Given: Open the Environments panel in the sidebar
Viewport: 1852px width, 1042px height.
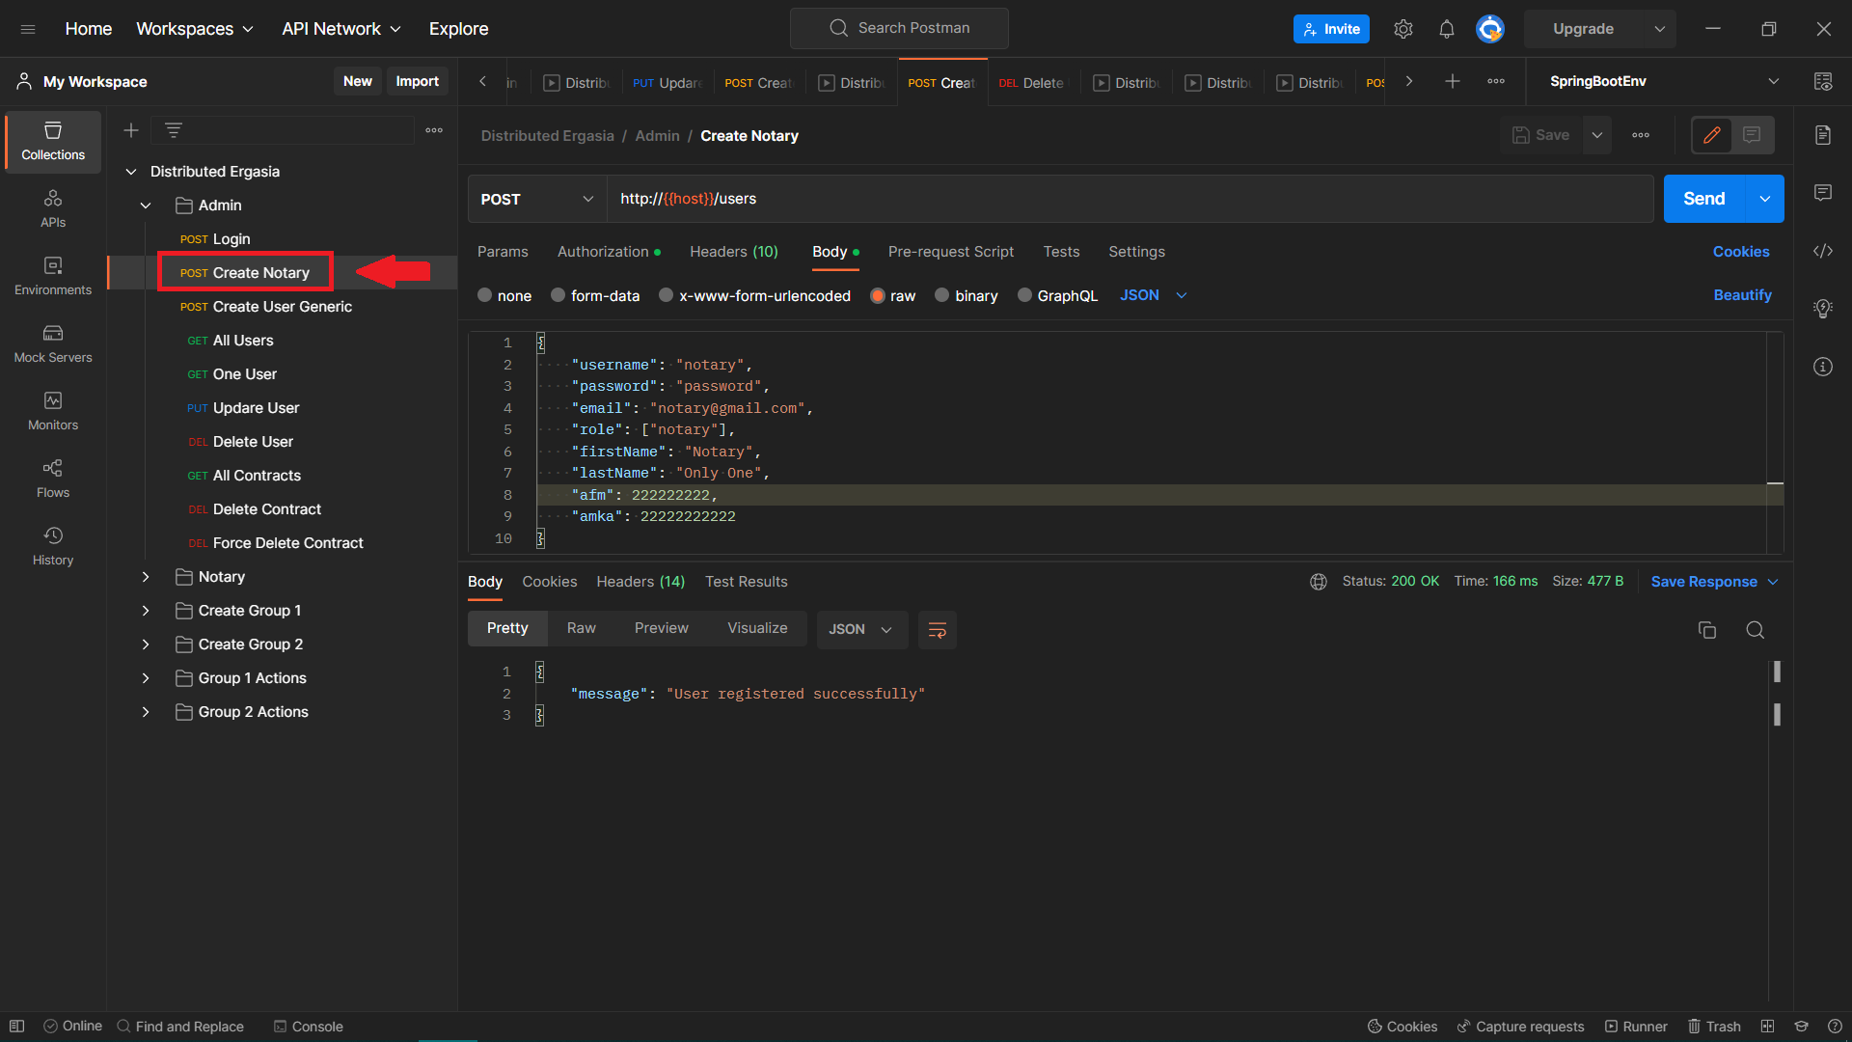Looking at the screenshot, I should click(x=53, y=277).
